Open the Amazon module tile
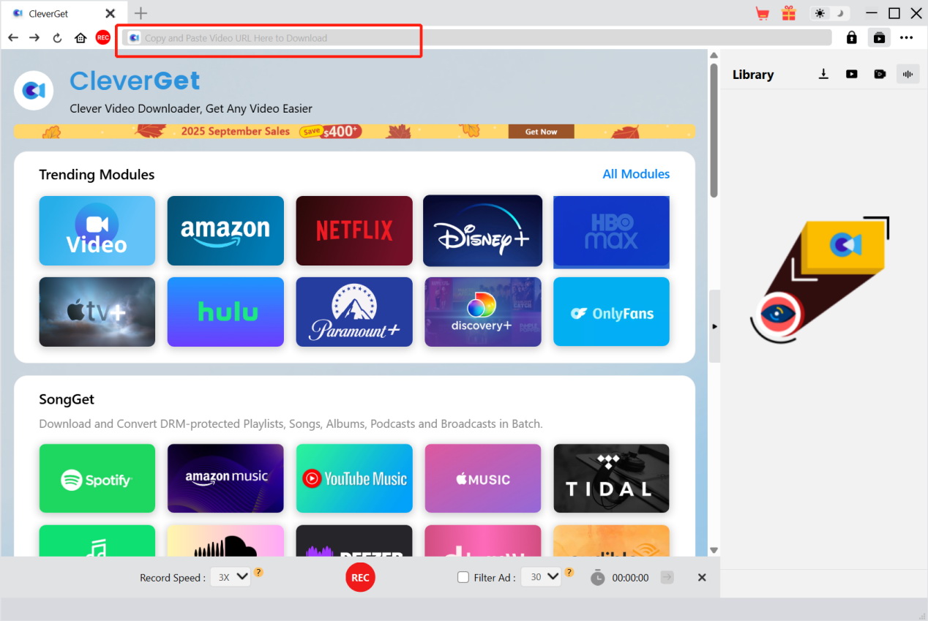The width and height of the screenshot is (928, 621). tap(225, 230)
